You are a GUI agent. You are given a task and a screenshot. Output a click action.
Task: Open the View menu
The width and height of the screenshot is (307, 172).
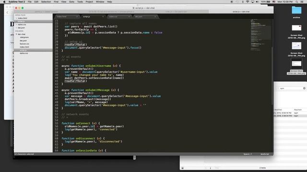pos(64,2)
